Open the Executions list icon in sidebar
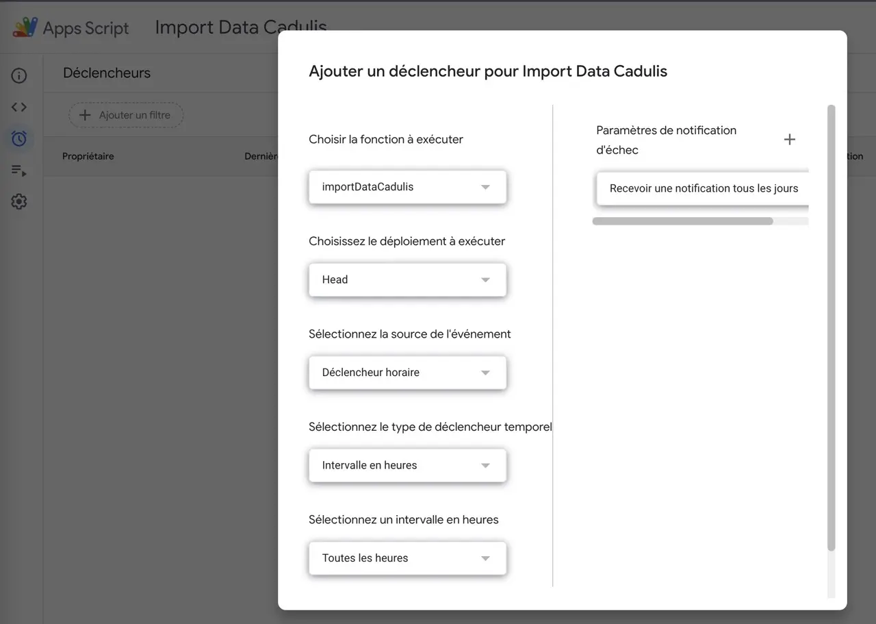 [19, 171]
